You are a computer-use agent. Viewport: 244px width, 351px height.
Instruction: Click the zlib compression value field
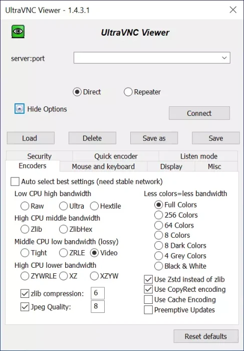click(98, 293)
